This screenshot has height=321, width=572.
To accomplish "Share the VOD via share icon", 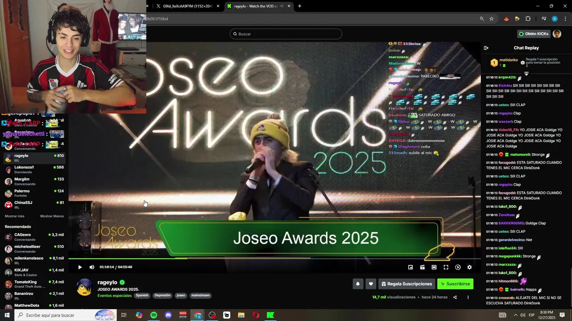I will 455,297.
